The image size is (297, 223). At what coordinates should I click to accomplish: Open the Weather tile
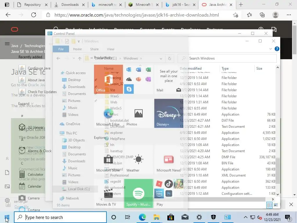click(x=138, y=159)
